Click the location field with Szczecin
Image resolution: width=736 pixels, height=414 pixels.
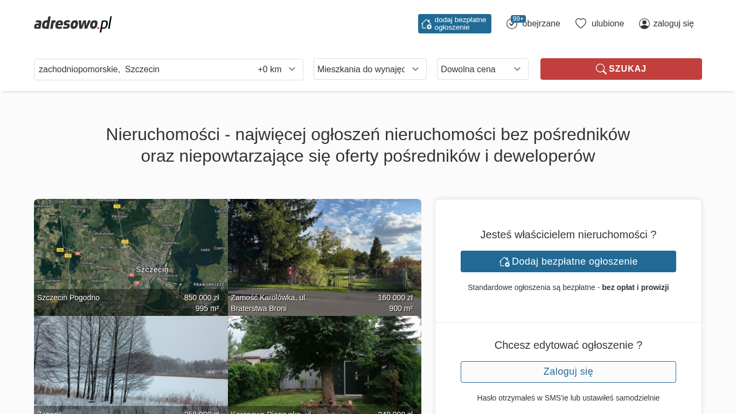pyautogui.click(x=140, y=69)
